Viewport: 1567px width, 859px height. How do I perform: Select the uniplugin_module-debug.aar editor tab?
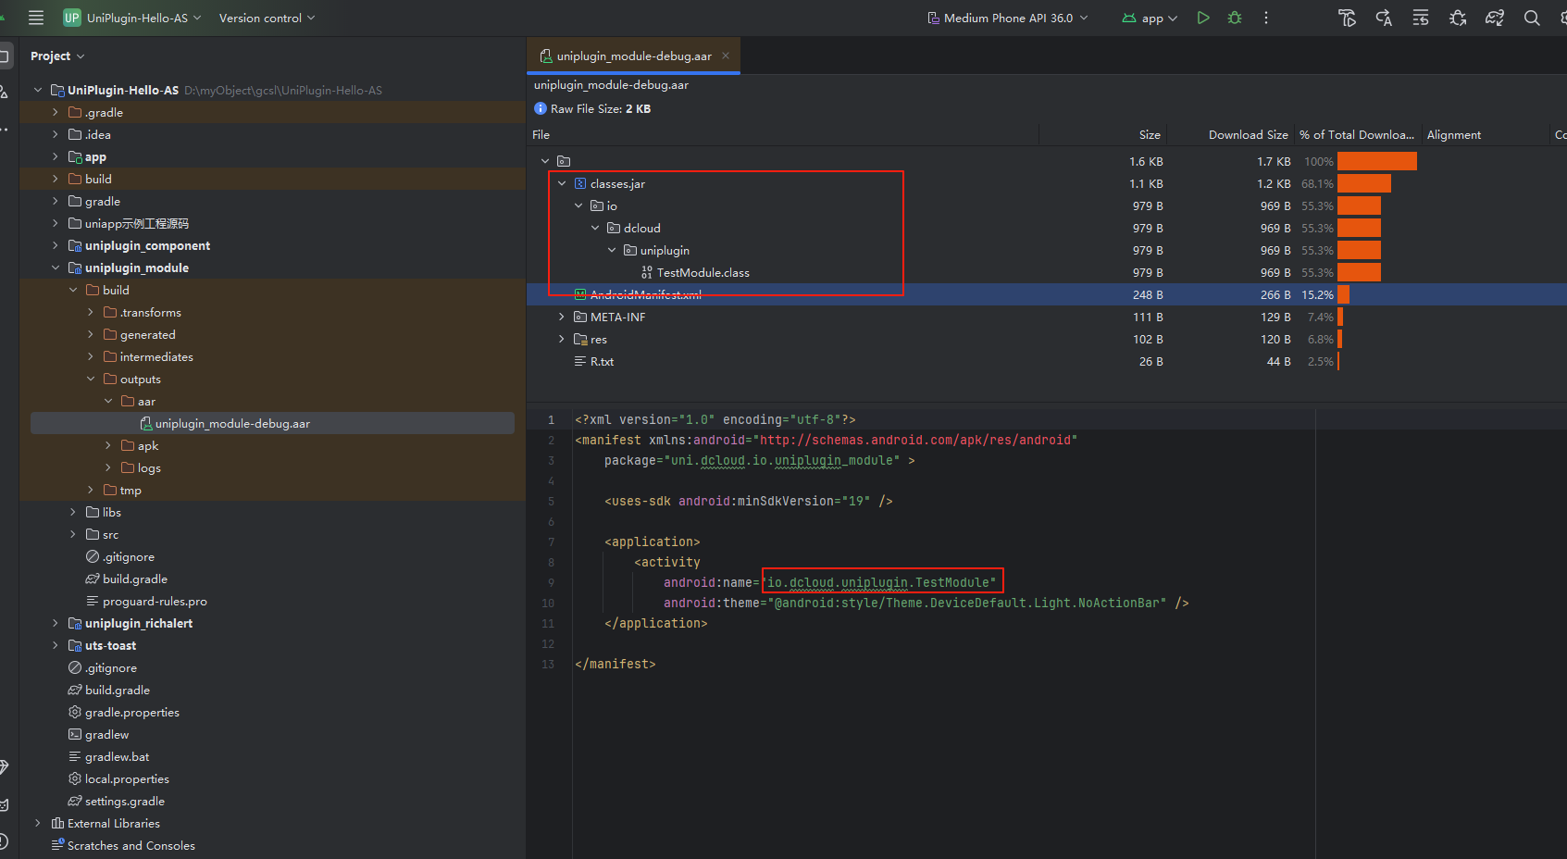[x=634, y=56]
